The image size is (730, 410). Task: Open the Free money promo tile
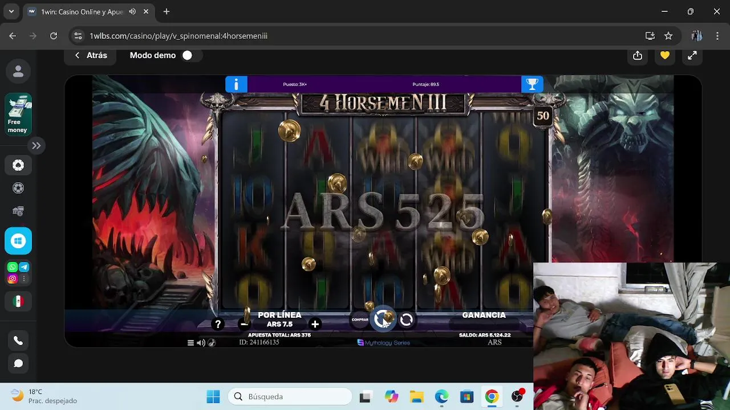pyautogui.click(x=18, y=114)
